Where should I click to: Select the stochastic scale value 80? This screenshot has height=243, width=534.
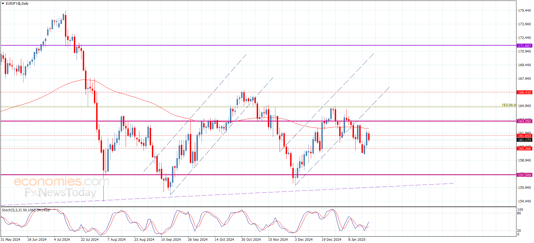click(519, 214)
